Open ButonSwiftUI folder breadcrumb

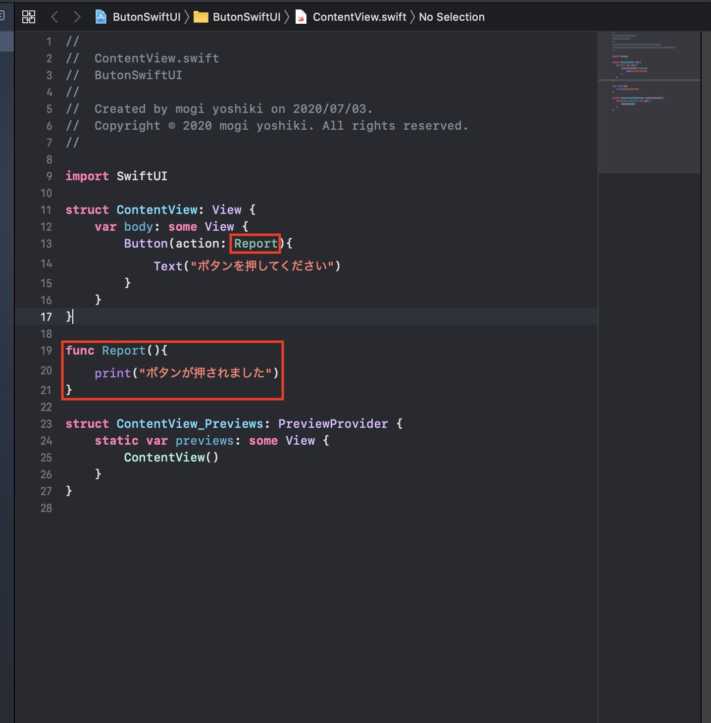[x=247, y=17]
